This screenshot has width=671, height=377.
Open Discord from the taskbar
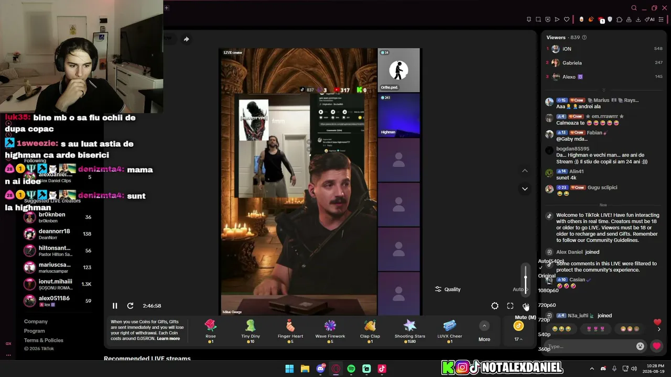[x=320, y=369]
